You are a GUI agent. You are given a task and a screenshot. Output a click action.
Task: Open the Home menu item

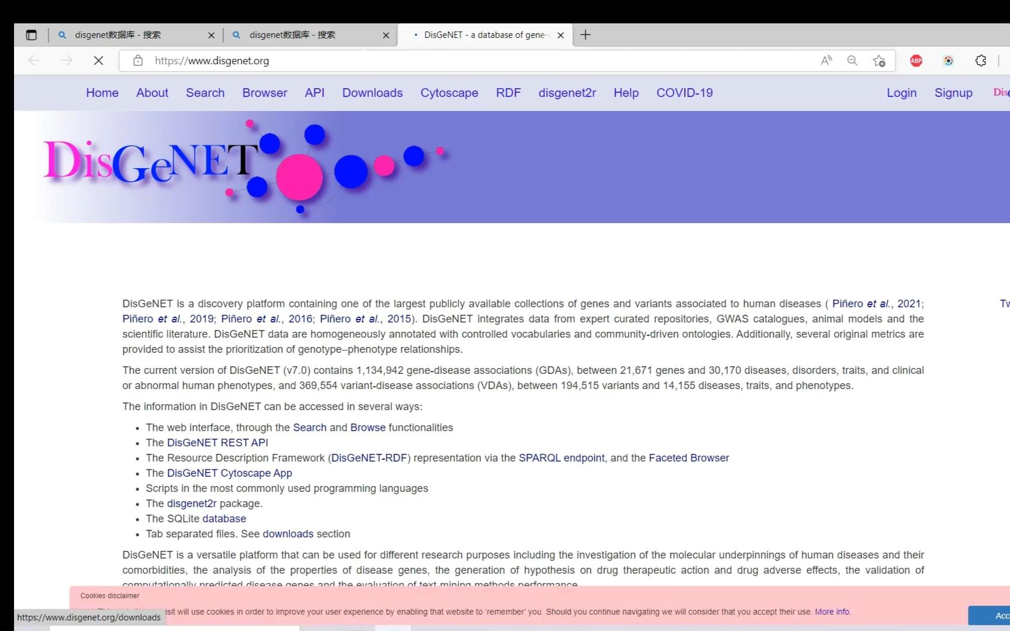pyautogui.click(x=102, y=93)
